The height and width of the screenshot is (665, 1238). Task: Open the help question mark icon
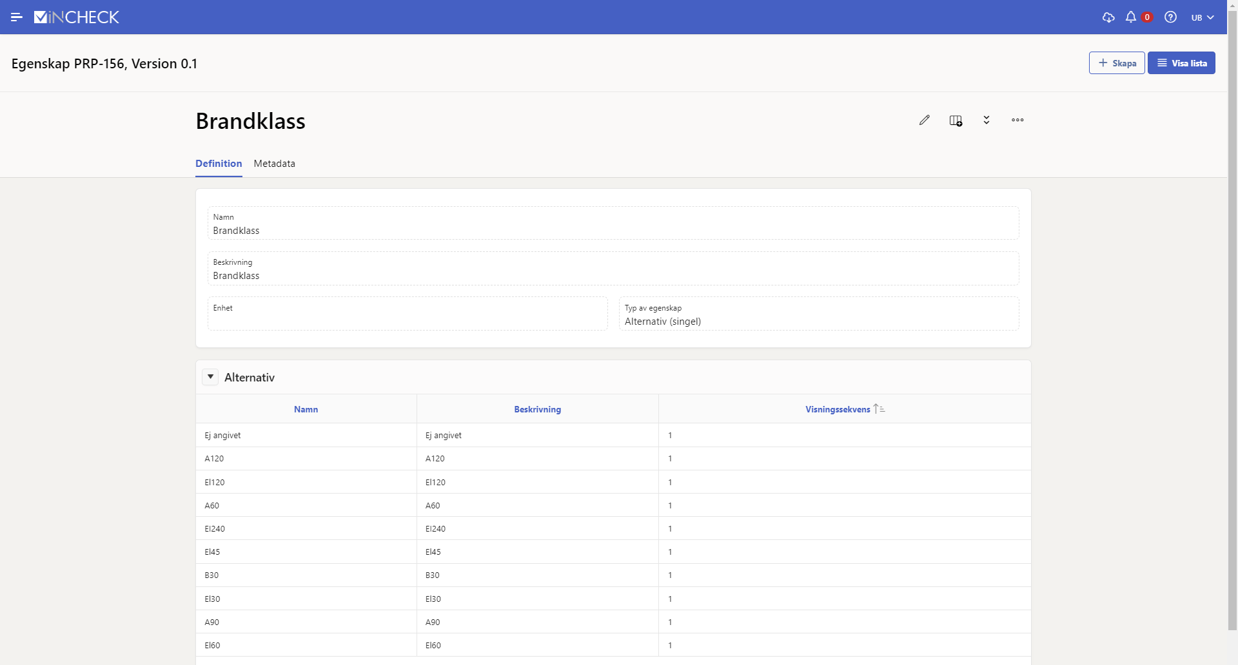[1170, 17]
